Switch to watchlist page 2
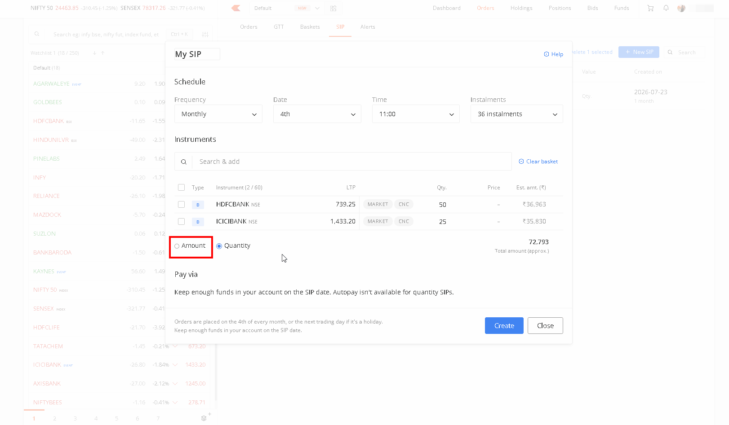 click(54, 418)
